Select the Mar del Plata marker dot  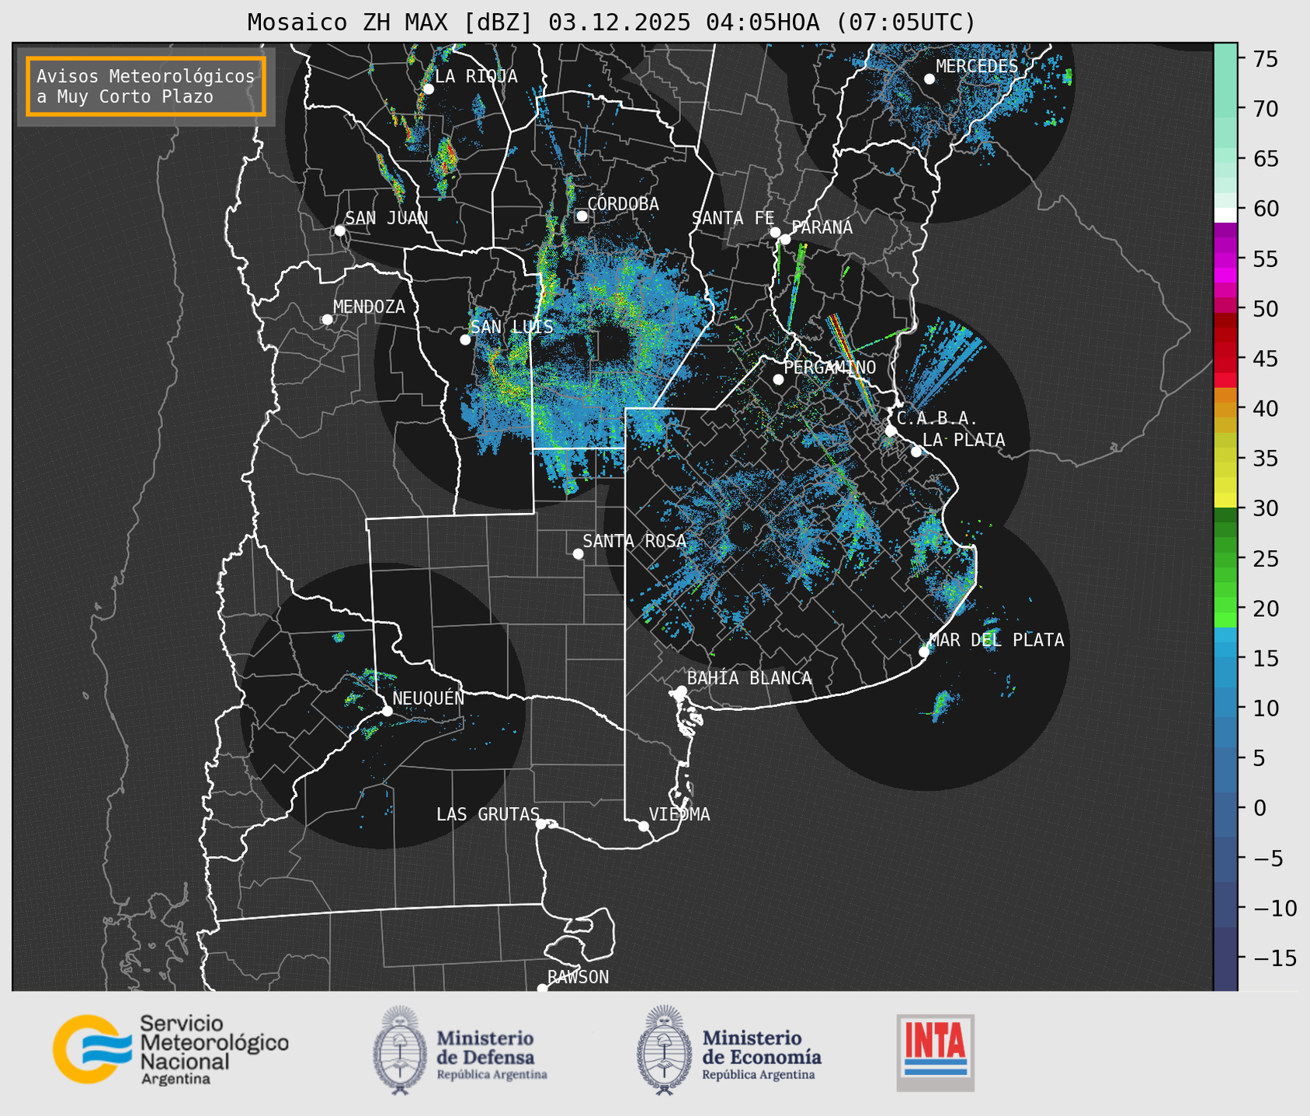pos(924,652)
